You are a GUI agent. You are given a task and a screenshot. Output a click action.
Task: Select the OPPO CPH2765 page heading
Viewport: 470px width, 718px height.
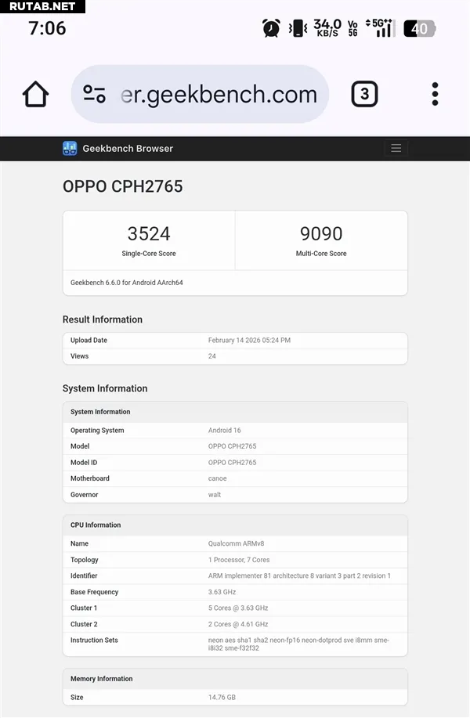(122, 186)
